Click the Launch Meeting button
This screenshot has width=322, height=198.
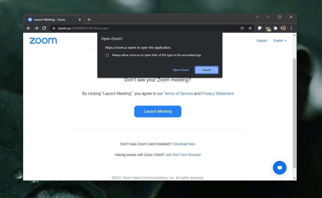tap(158, 111)
